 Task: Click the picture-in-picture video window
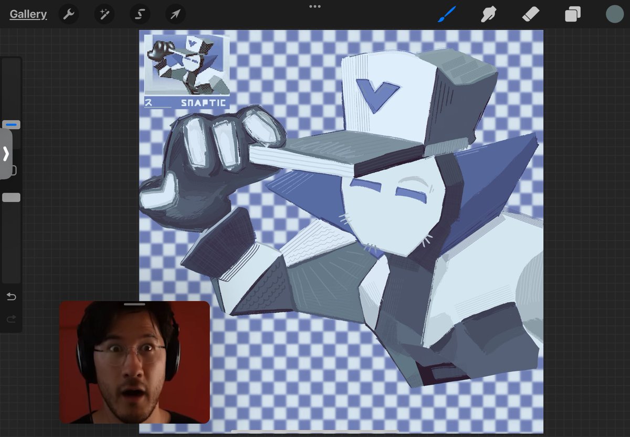(135, 362)
